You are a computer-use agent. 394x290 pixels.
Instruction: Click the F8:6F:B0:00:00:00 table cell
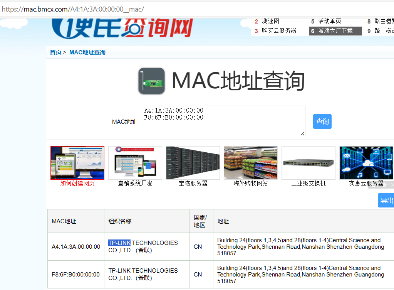pyautogui.click(x=76, y=275)
